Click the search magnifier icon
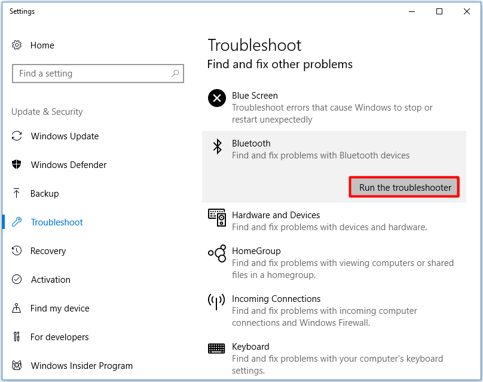Image resolution: width=483 pixels, height=382 pixels. pos(175,74)
